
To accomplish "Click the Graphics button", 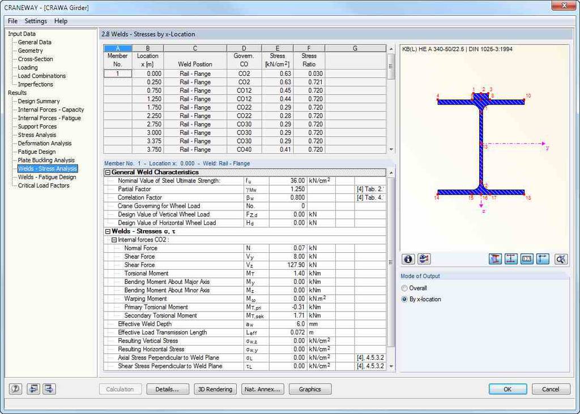I will pyautogui.click(x=310, y=389).
